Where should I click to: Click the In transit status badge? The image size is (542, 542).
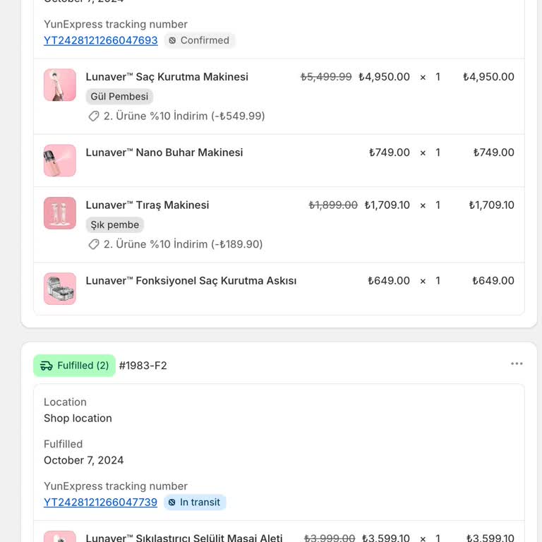tap(195, 502)
